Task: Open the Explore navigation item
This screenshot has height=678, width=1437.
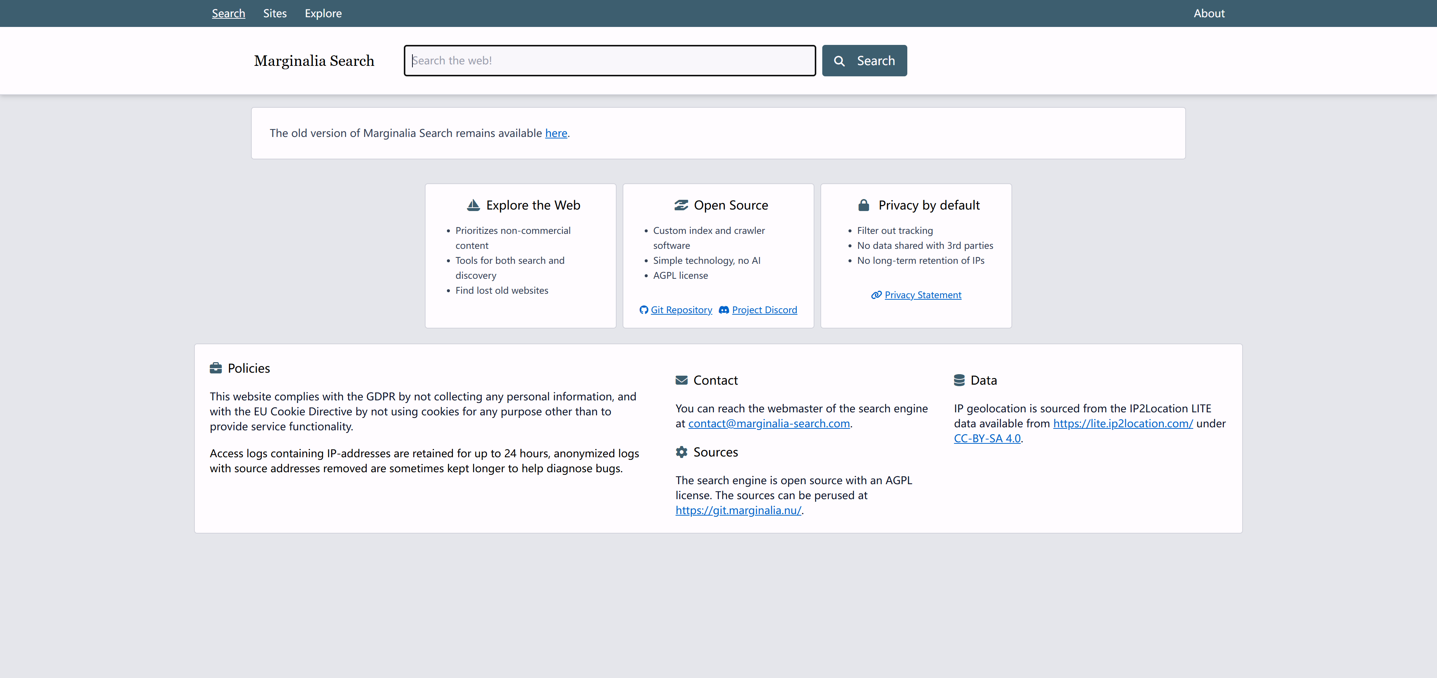Action: 323,13
